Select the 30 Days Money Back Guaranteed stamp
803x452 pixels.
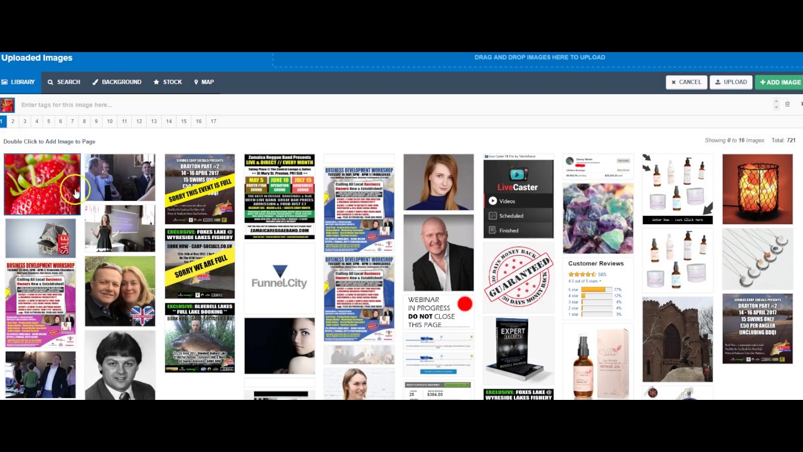pos(518,277)
